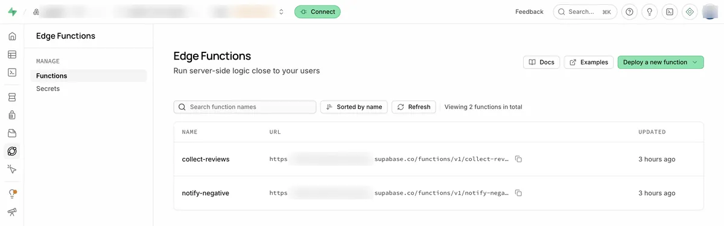Open the help question mark icon
The height and width of the screenshot is (226, 724).
[629, 11]
